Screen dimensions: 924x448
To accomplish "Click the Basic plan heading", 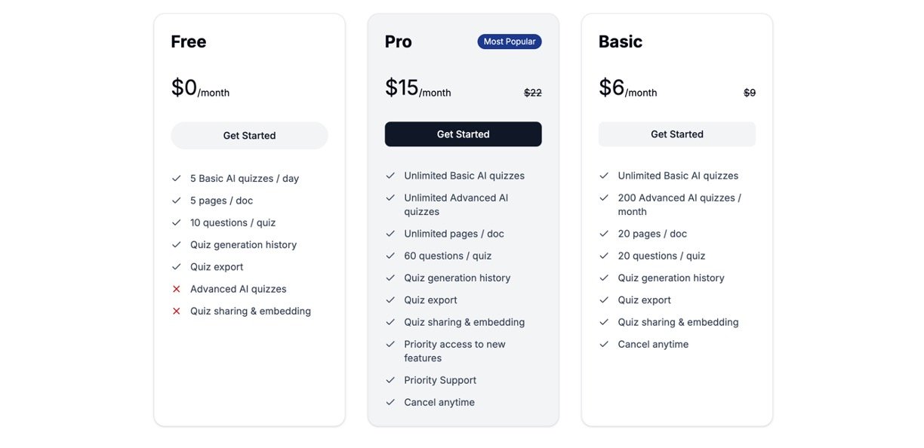I will pyautogui.click(x=621, y=41).
